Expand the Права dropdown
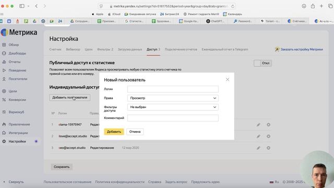Screen dimensions: 334x188 [x=173, y=98]
